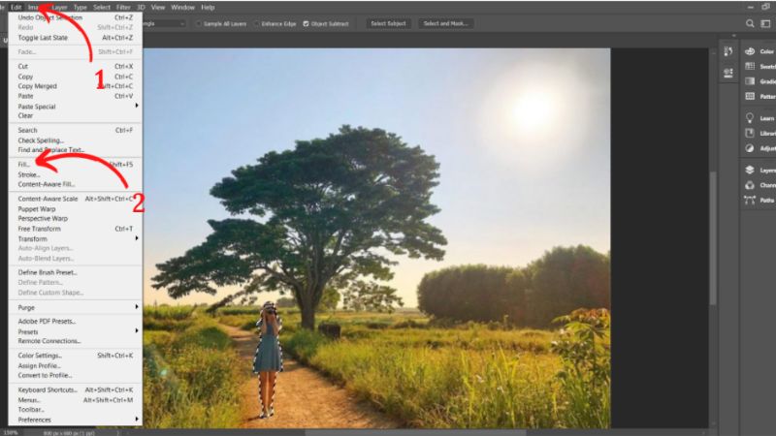776x436 pixels.
Task: Open the Swatches panel icon
Action: [x=750, y=66]
